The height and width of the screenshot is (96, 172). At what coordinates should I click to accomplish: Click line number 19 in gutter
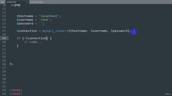point(4,38)
